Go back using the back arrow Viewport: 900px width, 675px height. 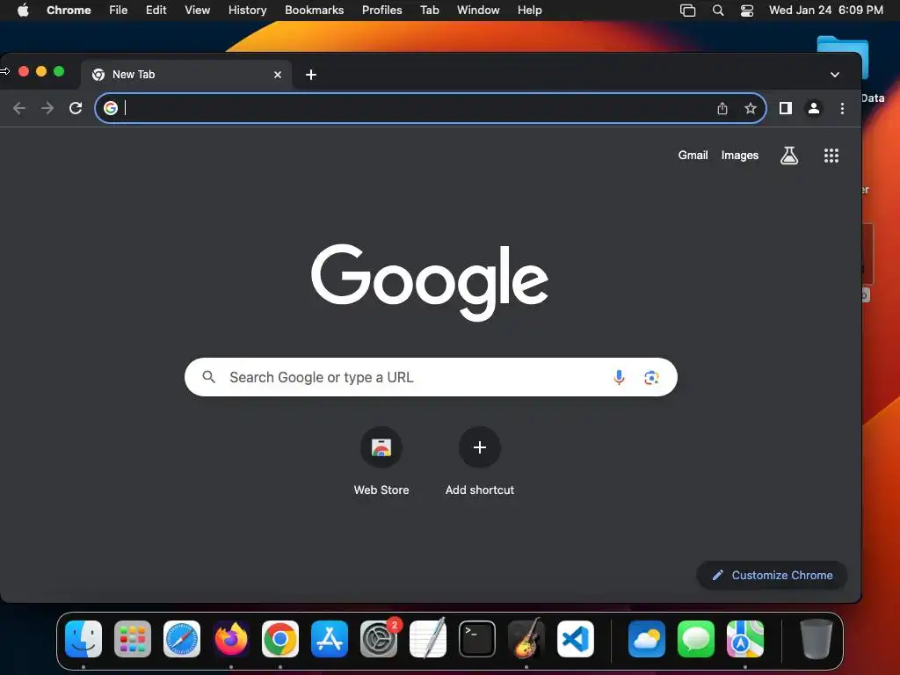(19, 108)
